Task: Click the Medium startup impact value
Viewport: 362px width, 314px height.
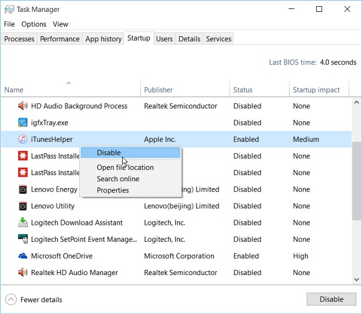Action: click(306, 139)
